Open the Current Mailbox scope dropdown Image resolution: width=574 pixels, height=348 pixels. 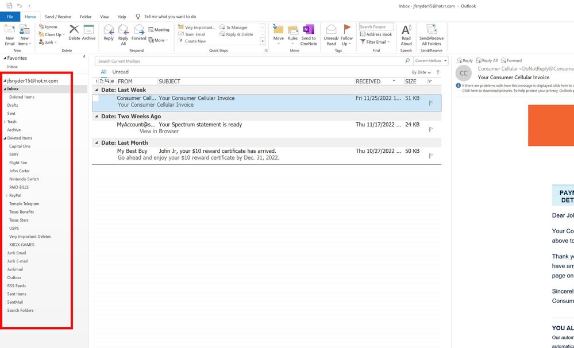click(x=431, y=61)
